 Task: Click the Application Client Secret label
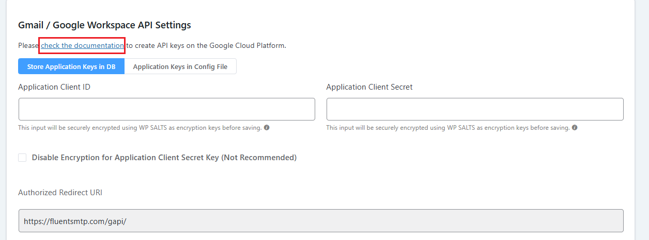369,87
